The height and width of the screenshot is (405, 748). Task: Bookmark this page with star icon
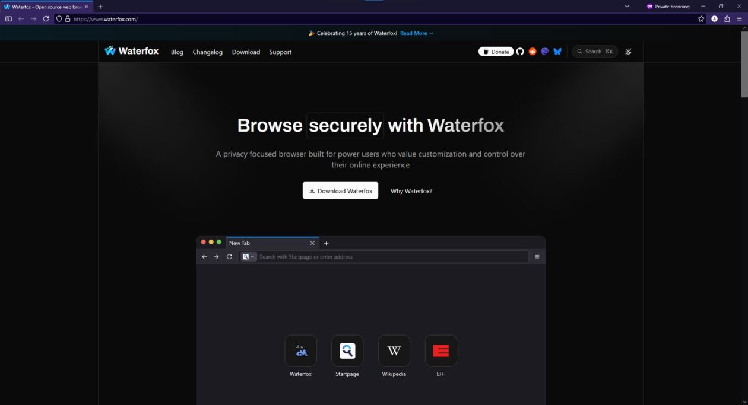(x=701, y=19)
